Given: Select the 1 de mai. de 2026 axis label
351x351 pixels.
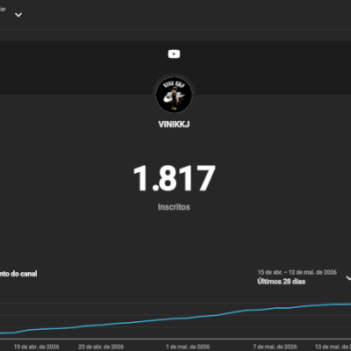Looking at the screenshot, I should pyautogui.click(x=188, y=347).
